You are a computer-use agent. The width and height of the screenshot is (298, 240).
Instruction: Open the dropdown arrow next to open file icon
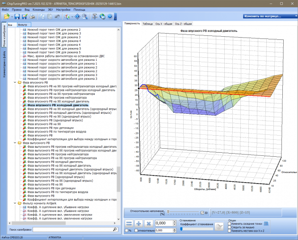12,17
